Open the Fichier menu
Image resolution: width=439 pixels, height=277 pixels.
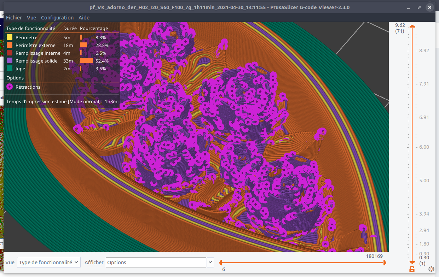point(14,18)
